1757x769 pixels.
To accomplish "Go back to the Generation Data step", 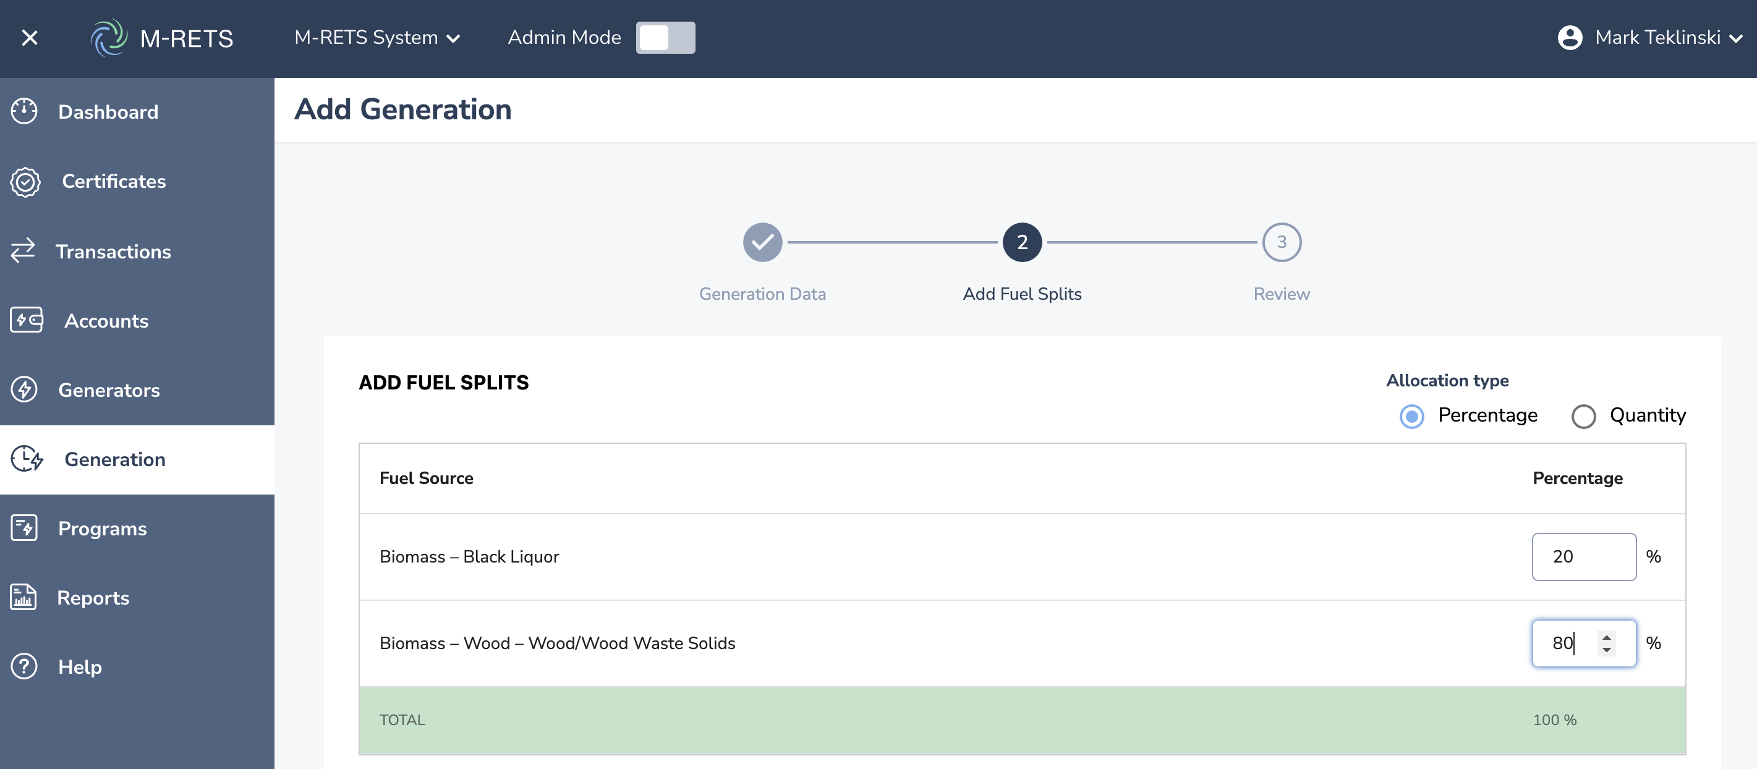I will (762, 242).
